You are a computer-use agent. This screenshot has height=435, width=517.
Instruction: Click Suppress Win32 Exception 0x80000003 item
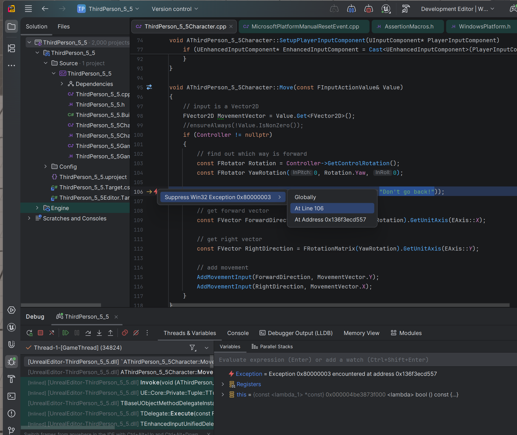pos(223,197)
